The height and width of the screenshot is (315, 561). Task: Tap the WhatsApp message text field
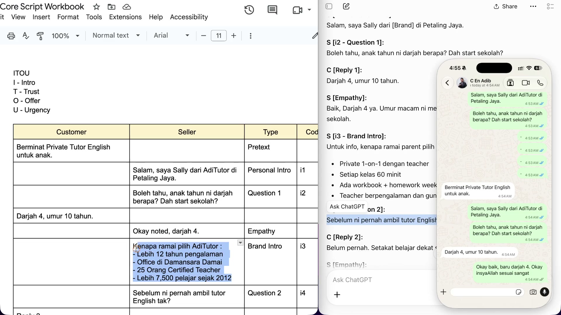click(x=487, y=292)
